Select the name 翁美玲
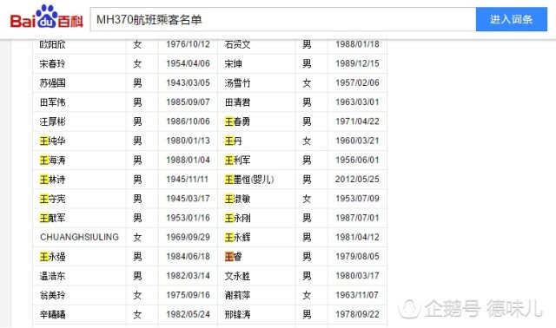This screenshot has width=556, height=328. click(52, 295)
